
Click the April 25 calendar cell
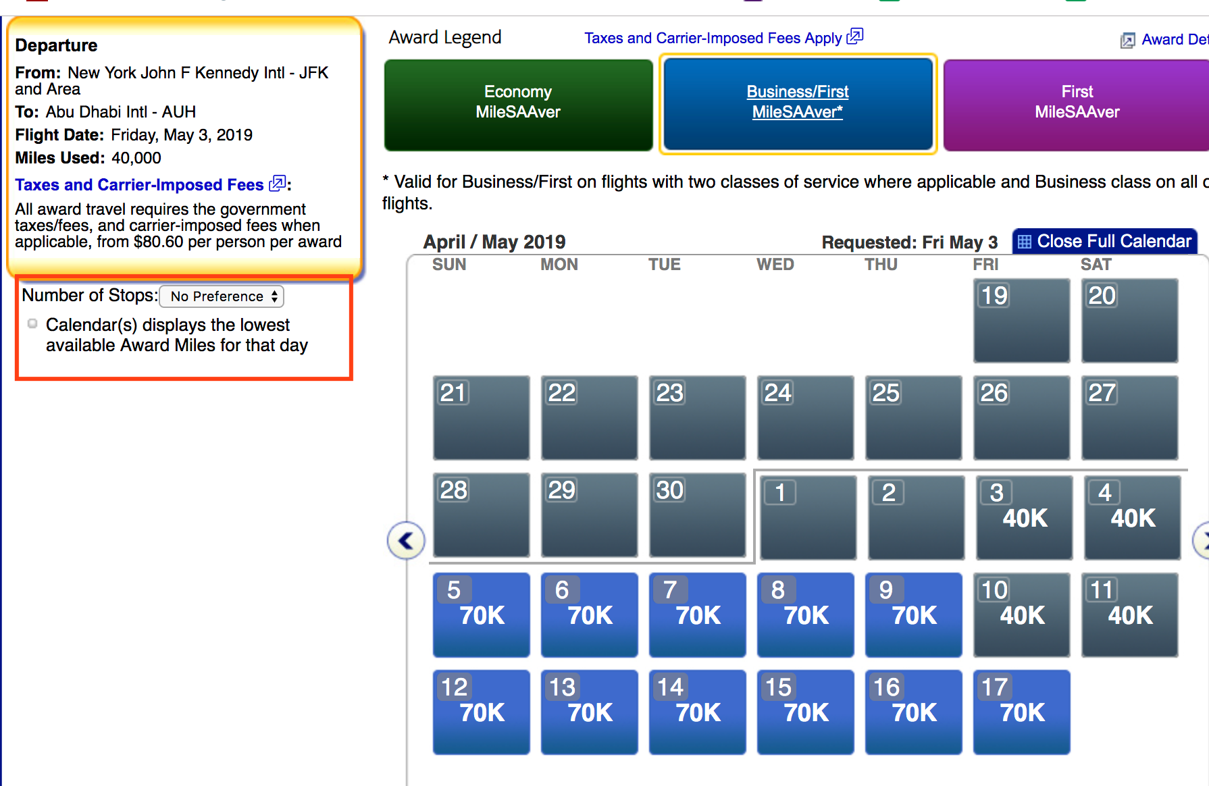click(x=914, y=418)
